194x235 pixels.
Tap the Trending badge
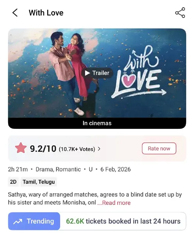(34, 221)
